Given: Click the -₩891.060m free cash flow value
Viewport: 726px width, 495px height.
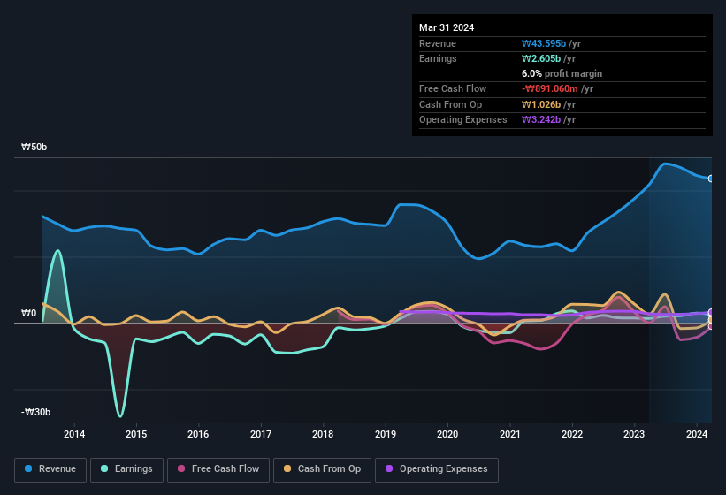Looking at the screenshot, I should click(x=550, y=88).
